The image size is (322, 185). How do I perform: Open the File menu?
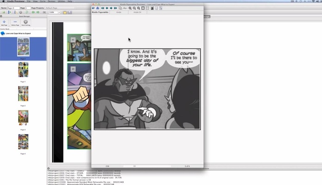tap(29, 1)
